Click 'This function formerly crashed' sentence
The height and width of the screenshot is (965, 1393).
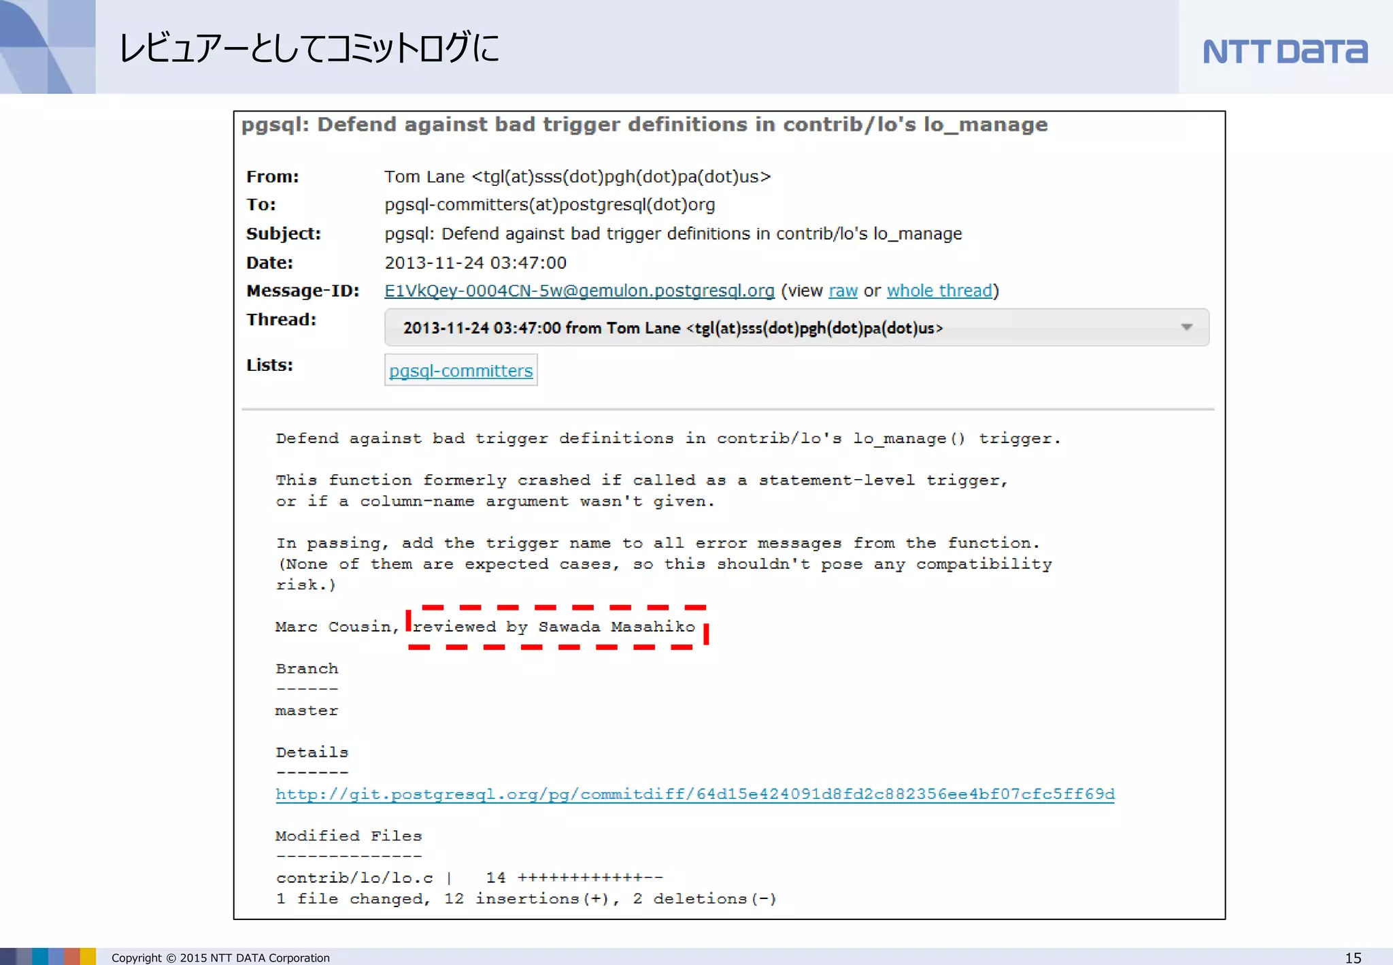(x=641, y=491)
